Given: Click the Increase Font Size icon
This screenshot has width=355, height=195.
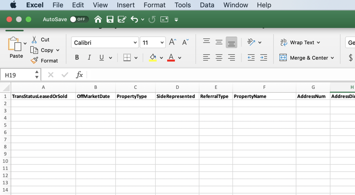Looking at the screenshot, I should coord(172,43).
